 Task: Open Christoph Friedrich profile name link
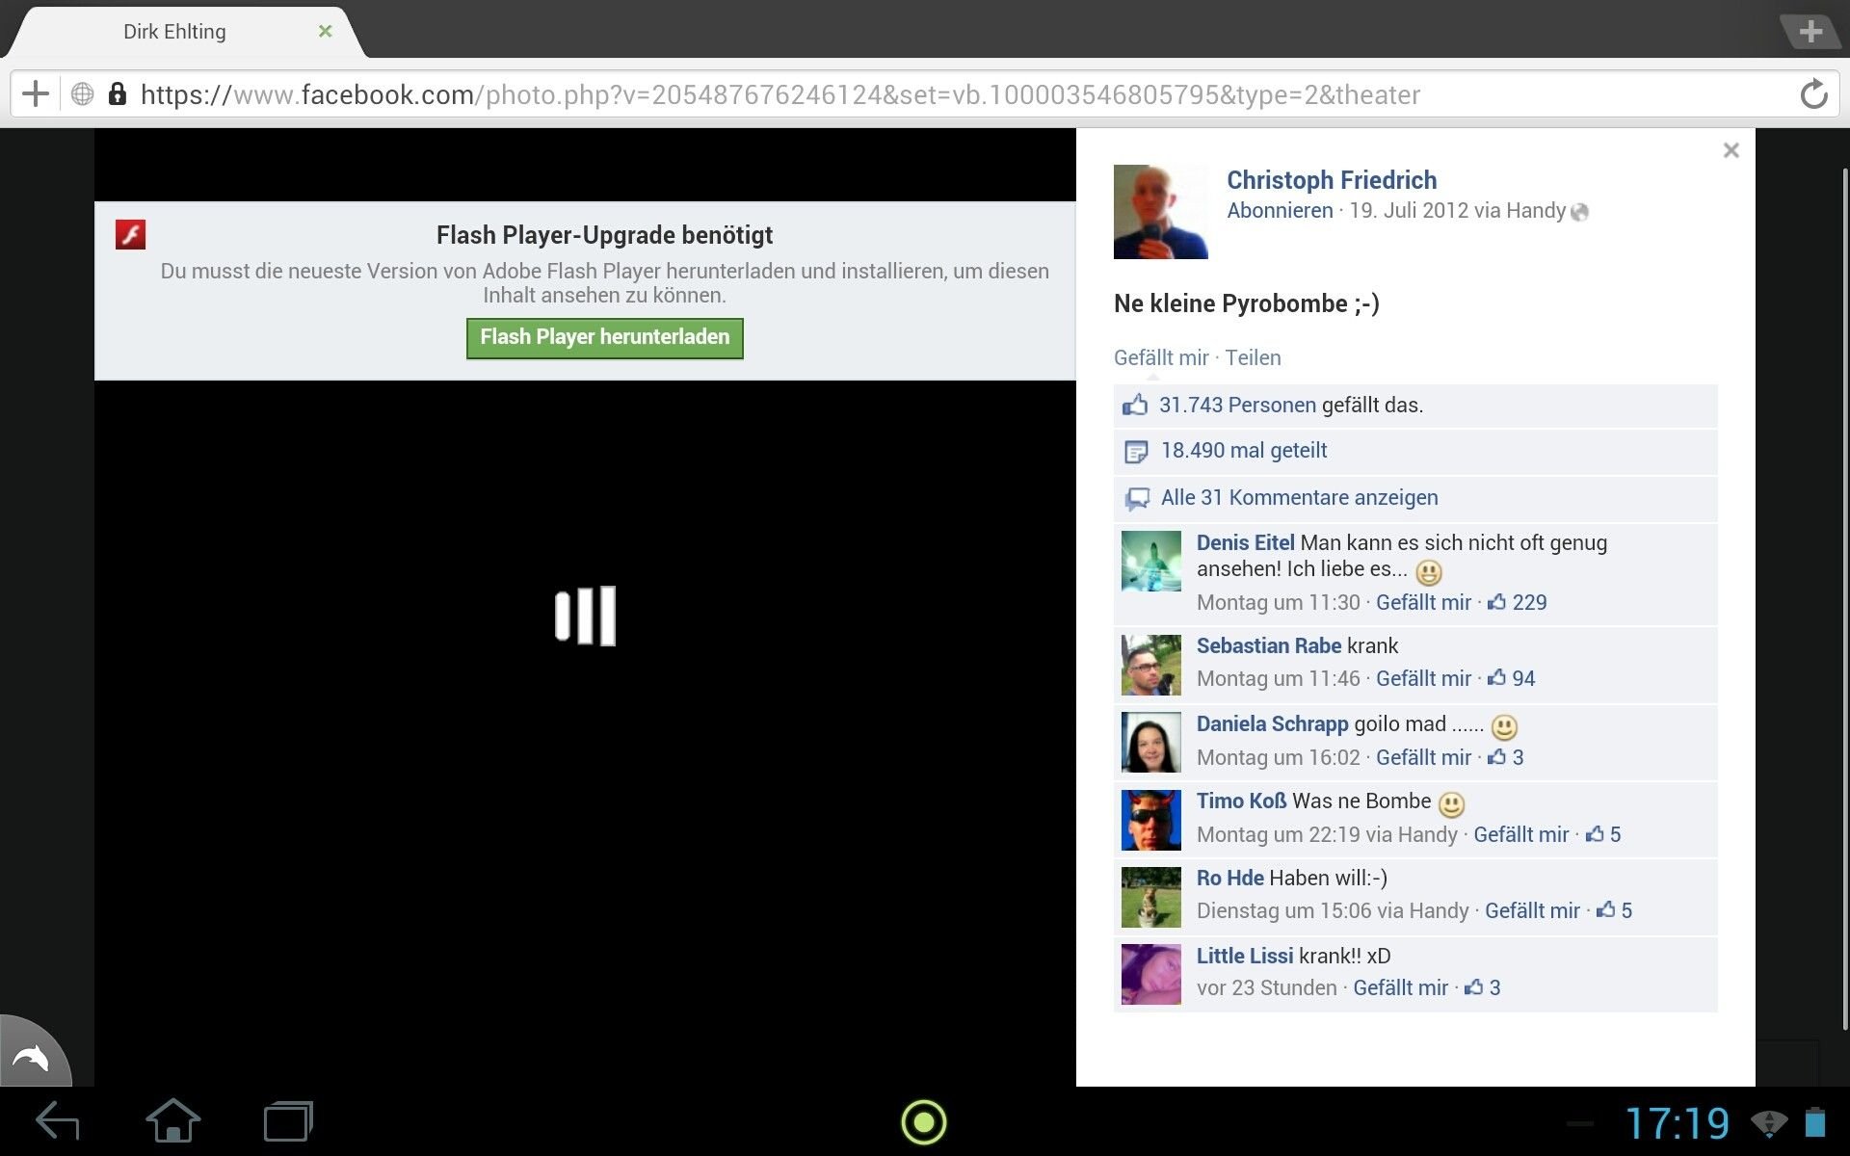pos(1331,180)
